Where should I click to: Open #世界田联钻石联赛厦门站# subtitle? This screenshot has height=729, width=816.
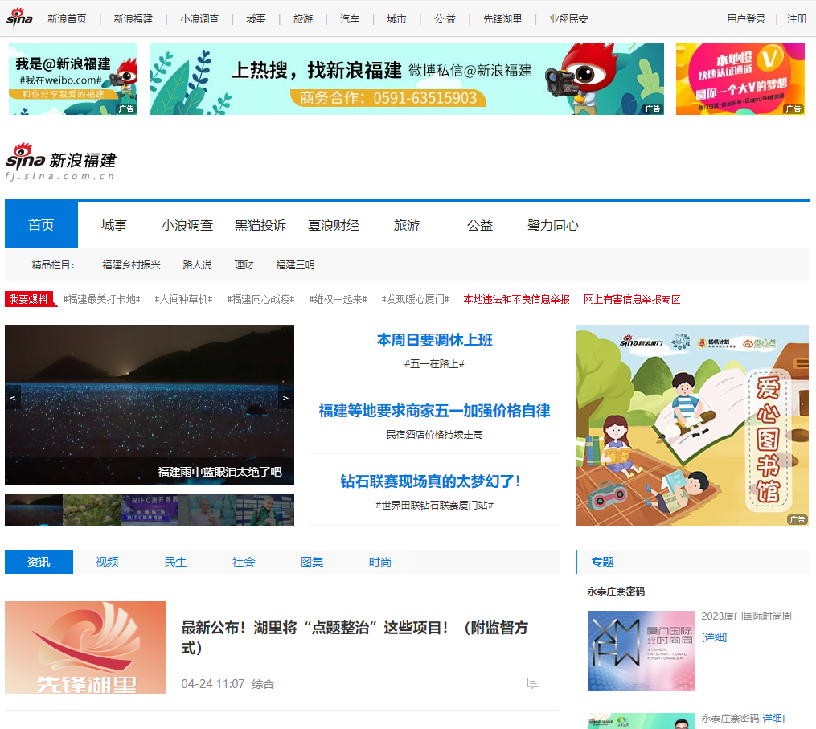[435, 506]
